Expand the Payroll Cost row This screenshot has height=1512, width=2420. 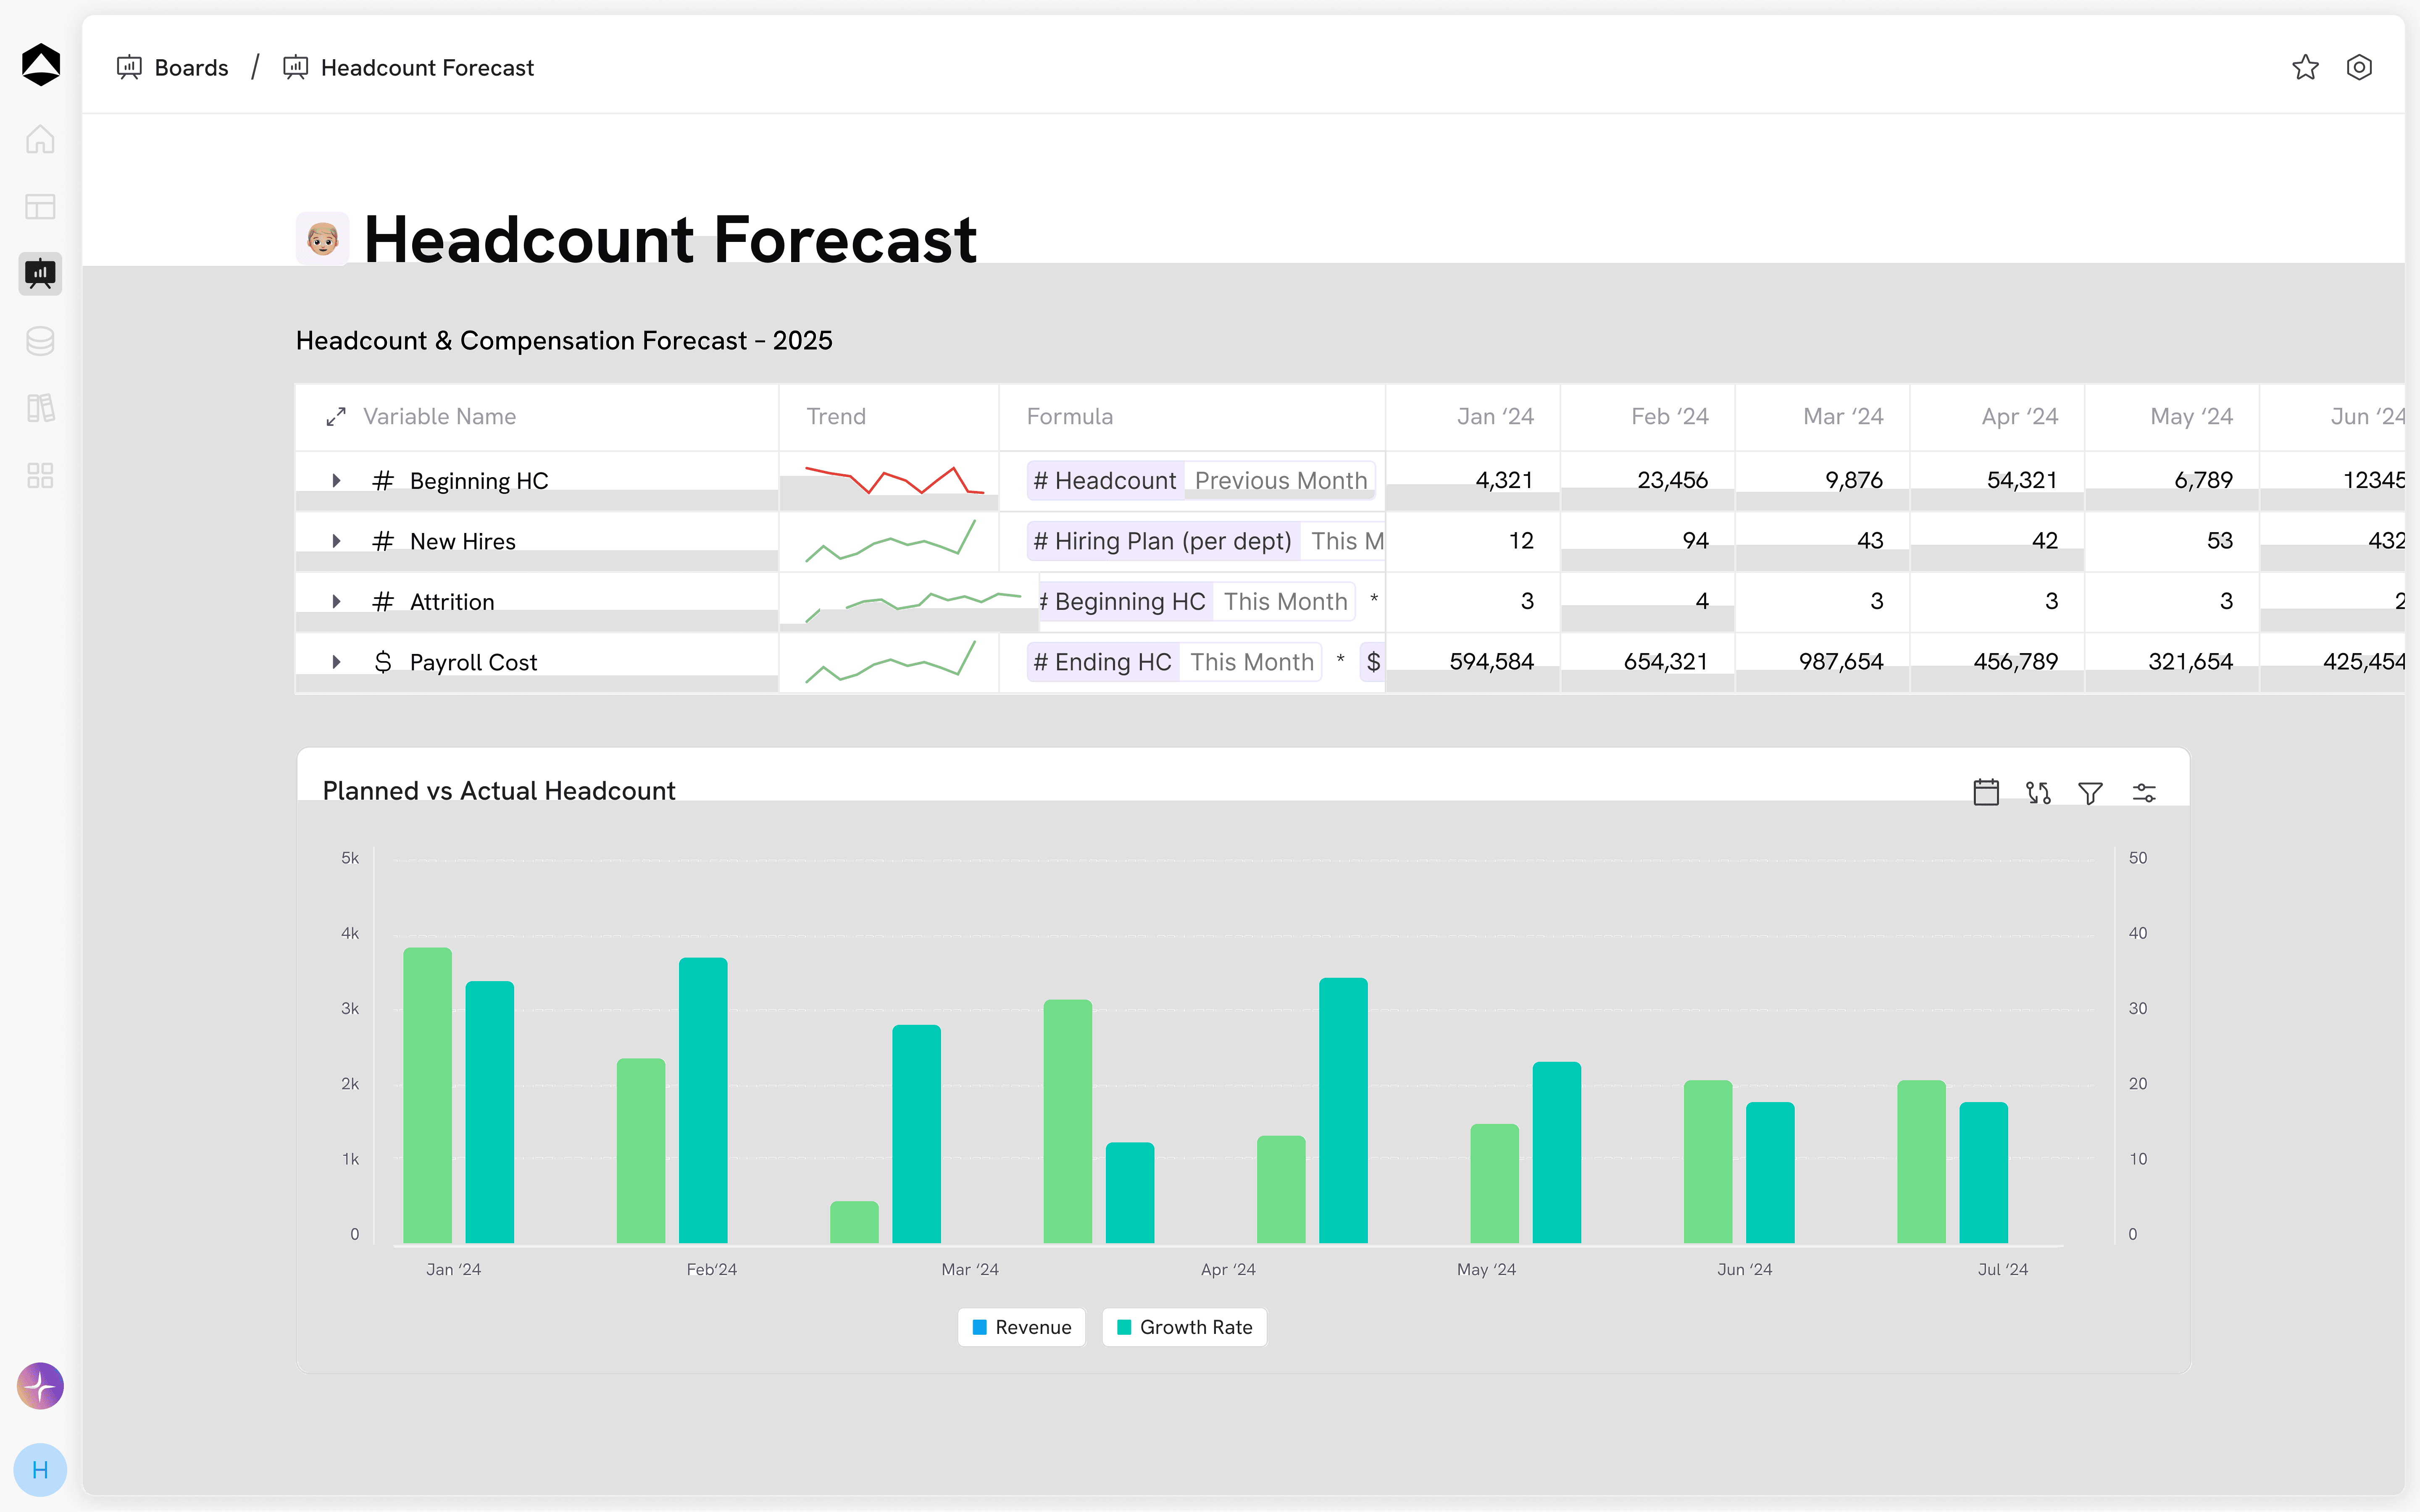pyautogui.click(x=337, y=662)
